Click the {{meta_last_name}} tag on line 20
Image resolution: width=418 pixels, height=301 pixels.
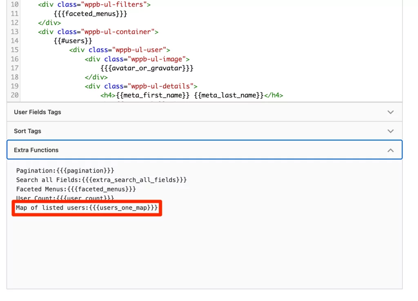(229, 95)
